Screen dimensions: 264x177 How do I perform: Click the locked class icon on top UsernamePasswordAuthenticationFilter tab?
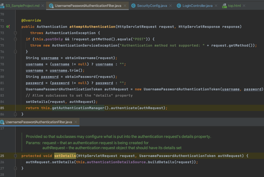click(x=51, y=6)
